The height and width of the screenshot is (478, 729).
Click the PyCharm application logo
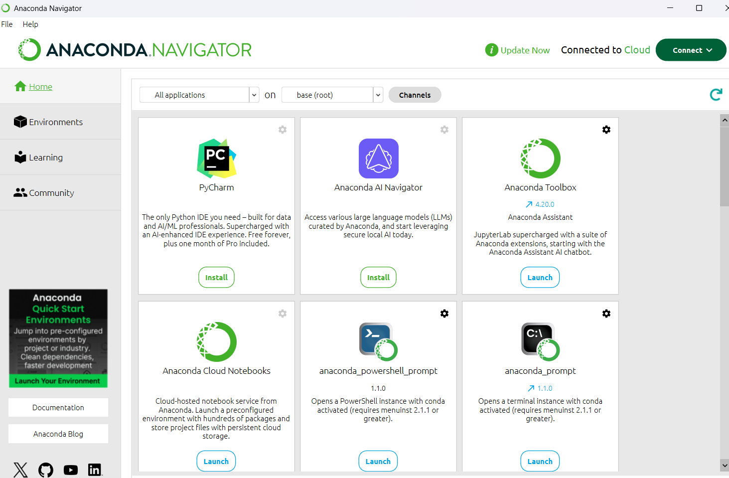(217, 159)
